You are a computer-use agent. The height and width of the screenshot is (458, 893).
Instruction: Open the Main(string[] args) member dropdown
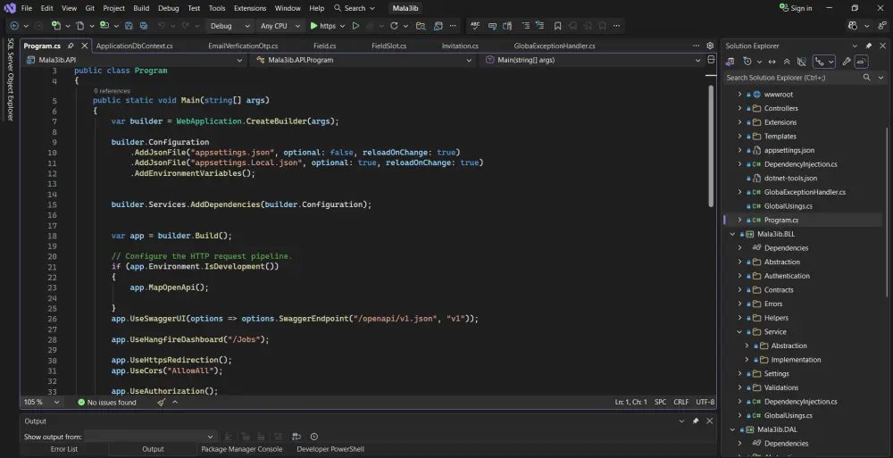[x=593, y=60]
